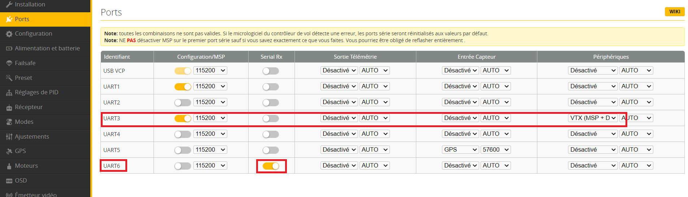Open UART5 sensor input GPS dropdown

pos(460,150)
